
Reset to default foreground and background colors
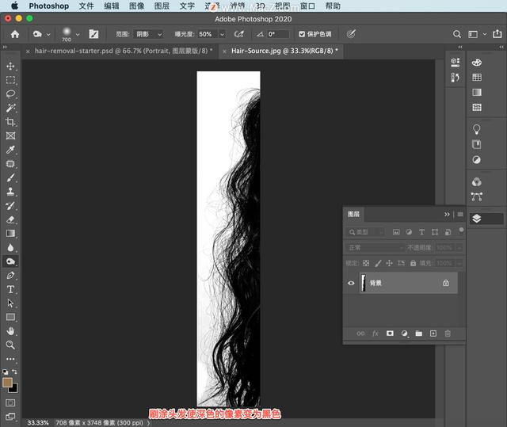coord(6,372)
